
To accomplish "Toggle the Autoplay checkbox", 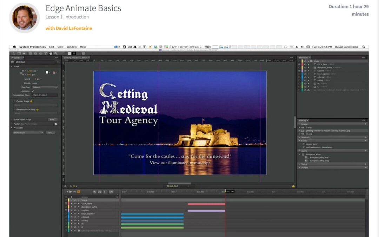I will (x=33, y=91).
